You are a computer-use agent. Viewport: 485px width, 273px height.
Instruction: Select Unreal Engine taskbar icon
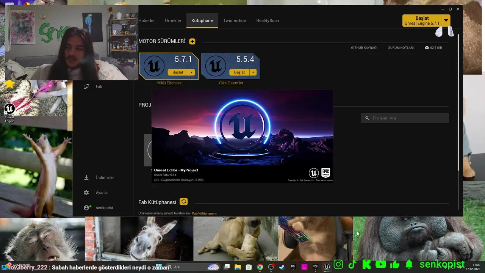tap(327, 267)
